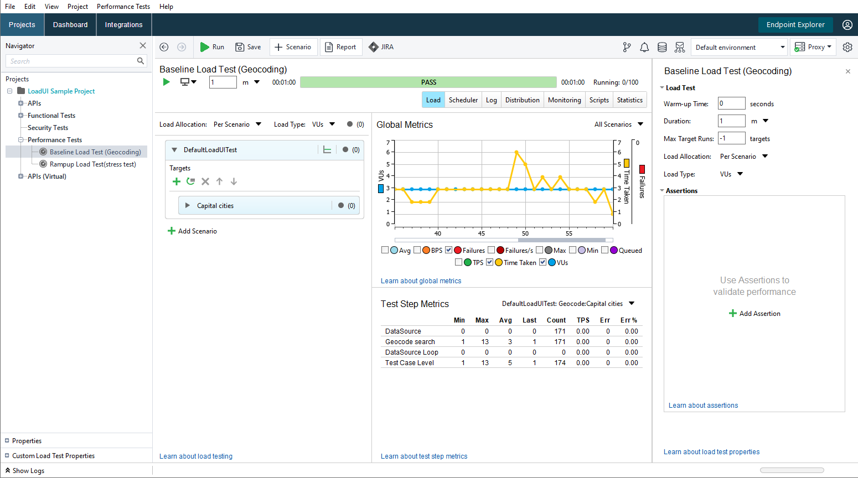Open settings with the gear icon
Screen dimensions: 858x478
pyautogui.click(x=847, y=47)
